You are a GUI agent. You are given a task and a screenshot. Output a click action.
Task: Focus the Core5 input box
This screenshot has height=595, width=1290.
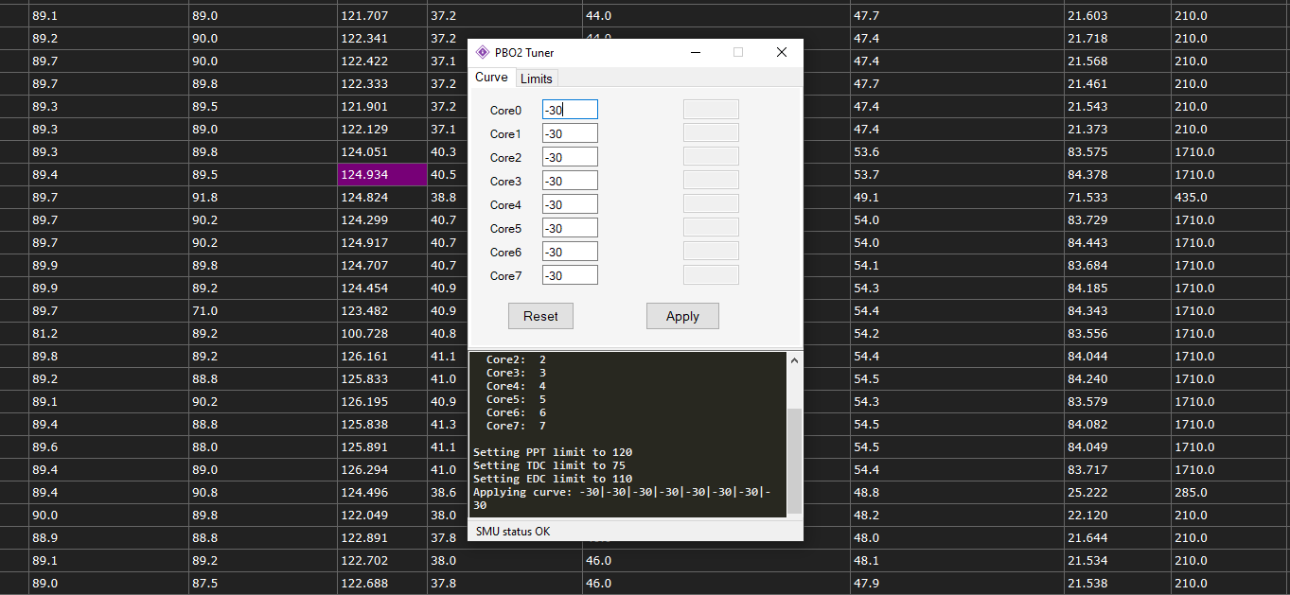point(570,229)
